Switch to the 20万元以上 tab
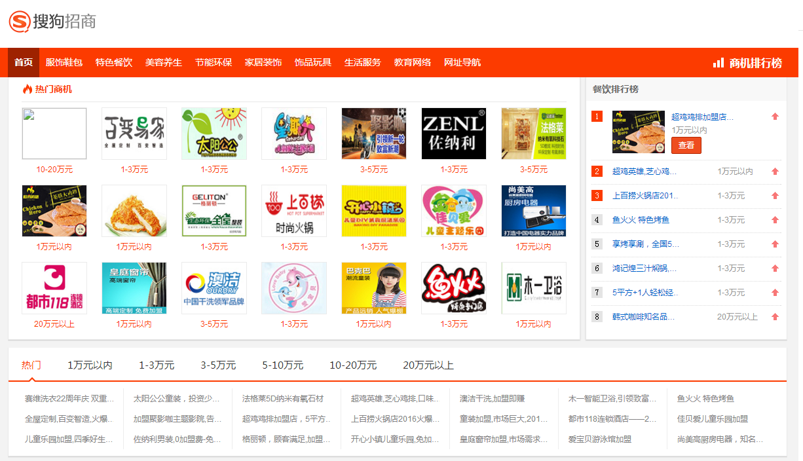 [x=428, y=365]
